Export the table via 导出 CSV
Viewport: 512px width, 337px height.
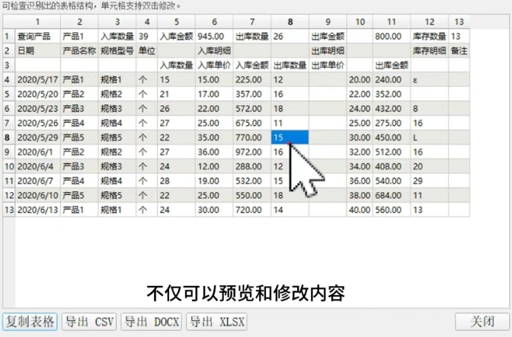89,322
